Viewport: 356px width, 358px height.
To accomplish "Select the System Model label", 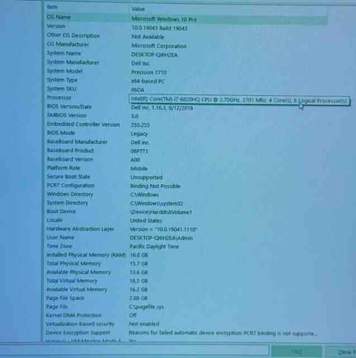I will click(65, 71).
